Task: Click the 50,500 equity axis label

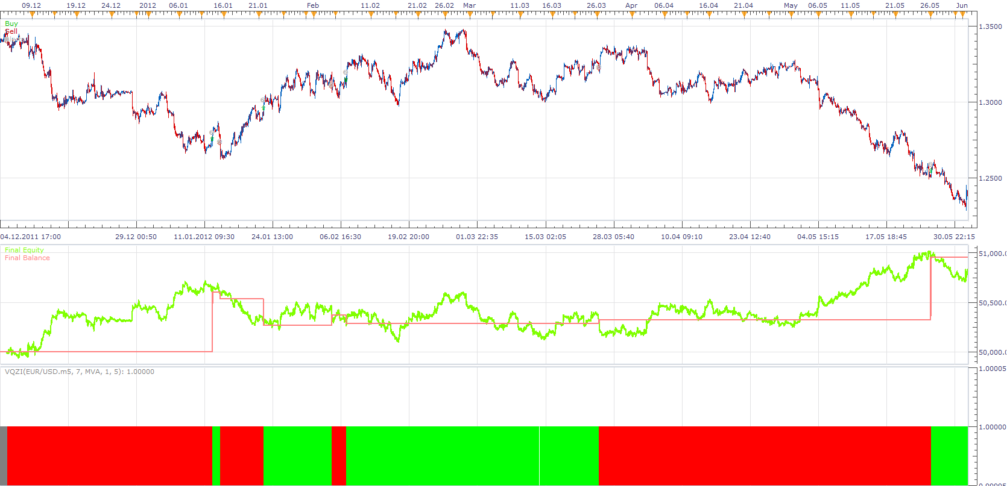Action: pyautogui.click(x=993, y=303)
